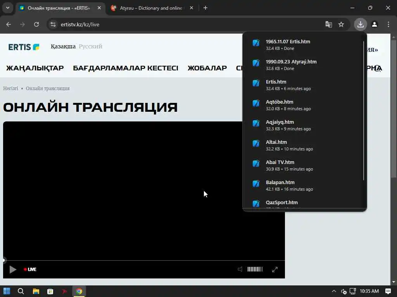The image size is (397, 297).
Task: Click the address bar URL ertistv.kz/kz/live
Action: click(x=80, y=24)
